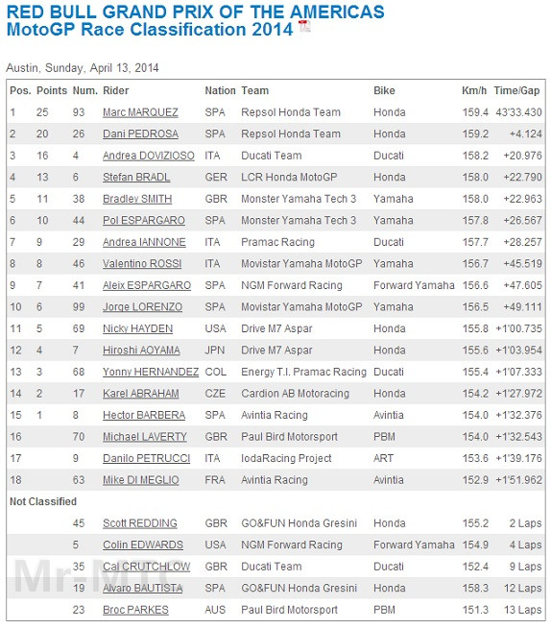Open Hiroshi AOYAMA rider link
The width and height of the screenshot is (551, 629).
point(141,351)
